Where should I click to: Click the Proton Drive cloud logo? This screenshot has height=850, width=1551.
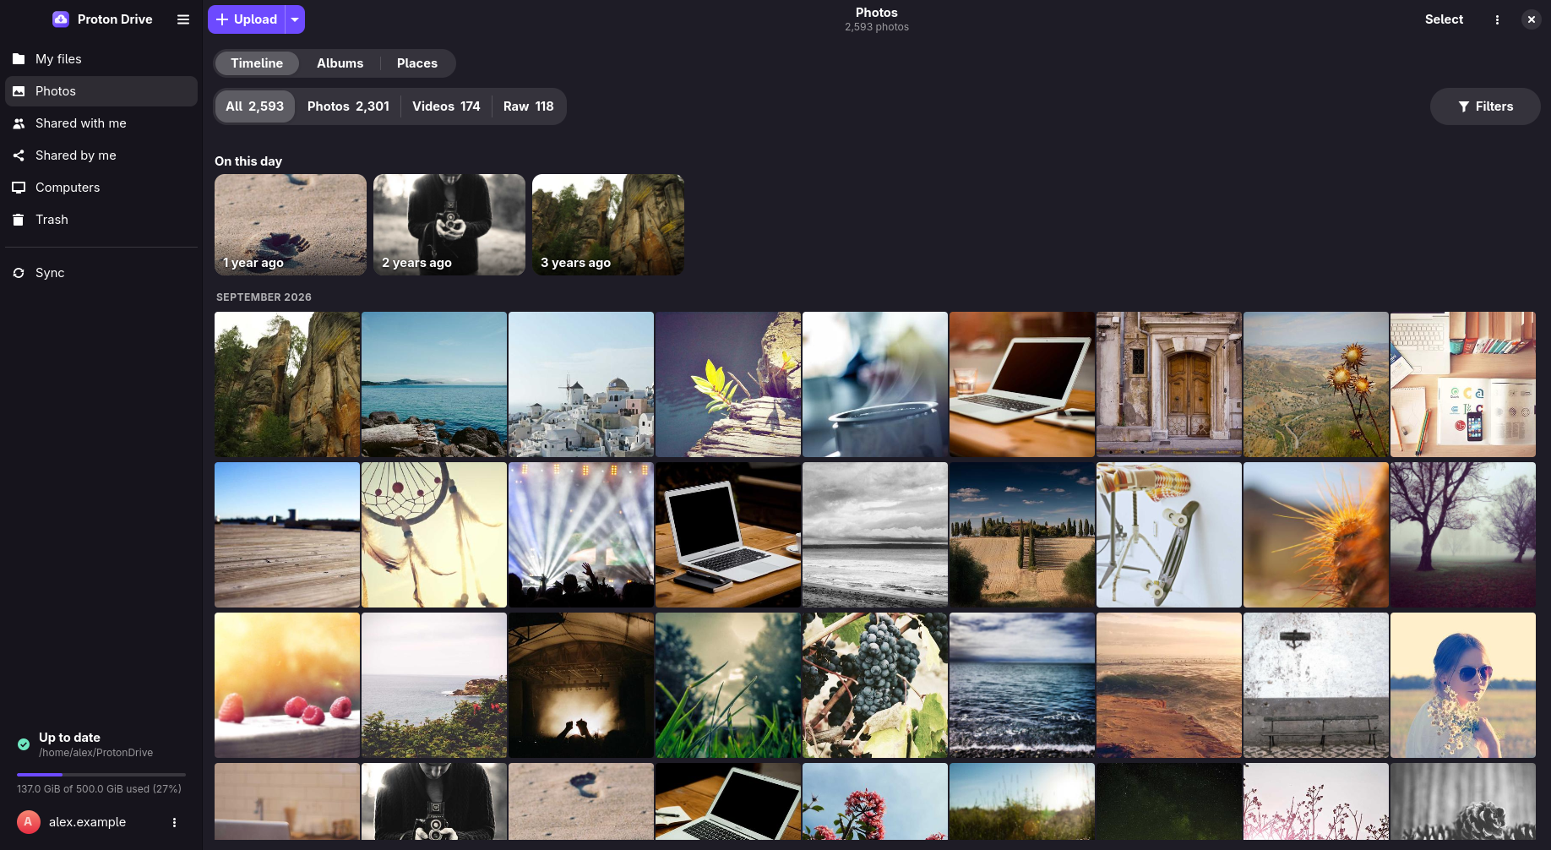point(60,19)
